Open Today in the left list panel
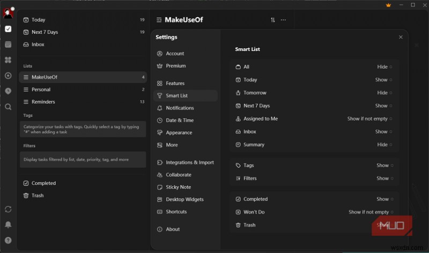The width and height of the screenshot is (429, 253). 83,20
